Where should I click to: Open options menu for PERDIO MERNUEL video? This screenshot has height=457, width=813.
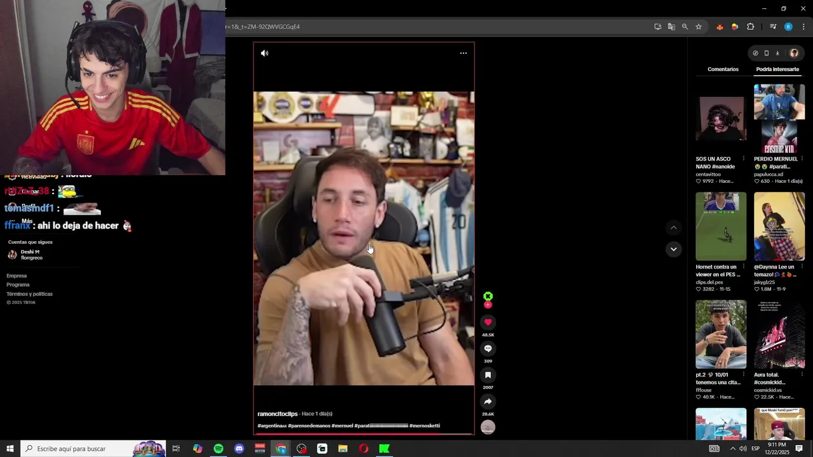pos(802,159)
